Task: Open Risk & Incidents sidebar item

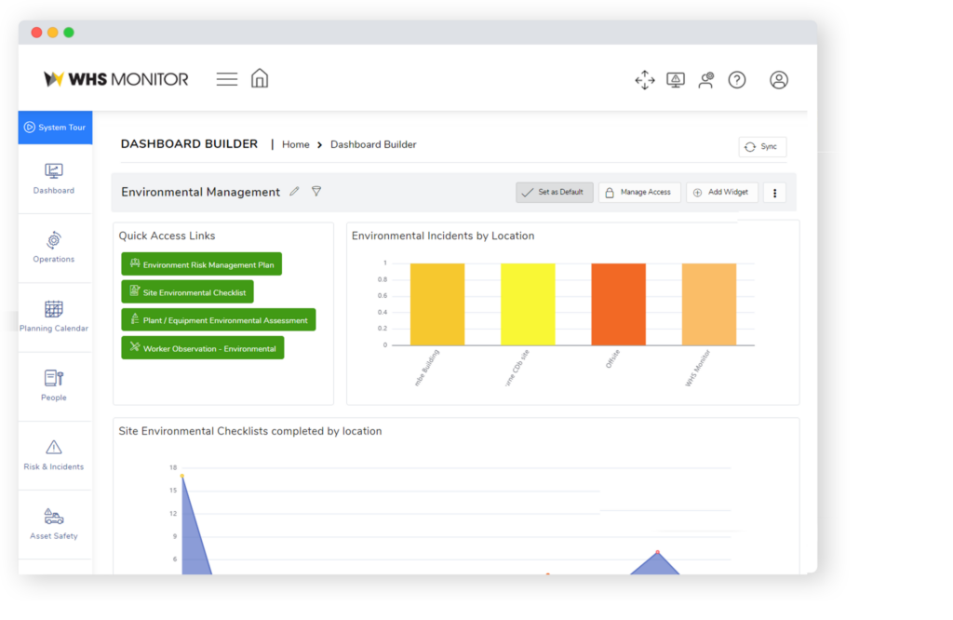Action: pos(54,455)
